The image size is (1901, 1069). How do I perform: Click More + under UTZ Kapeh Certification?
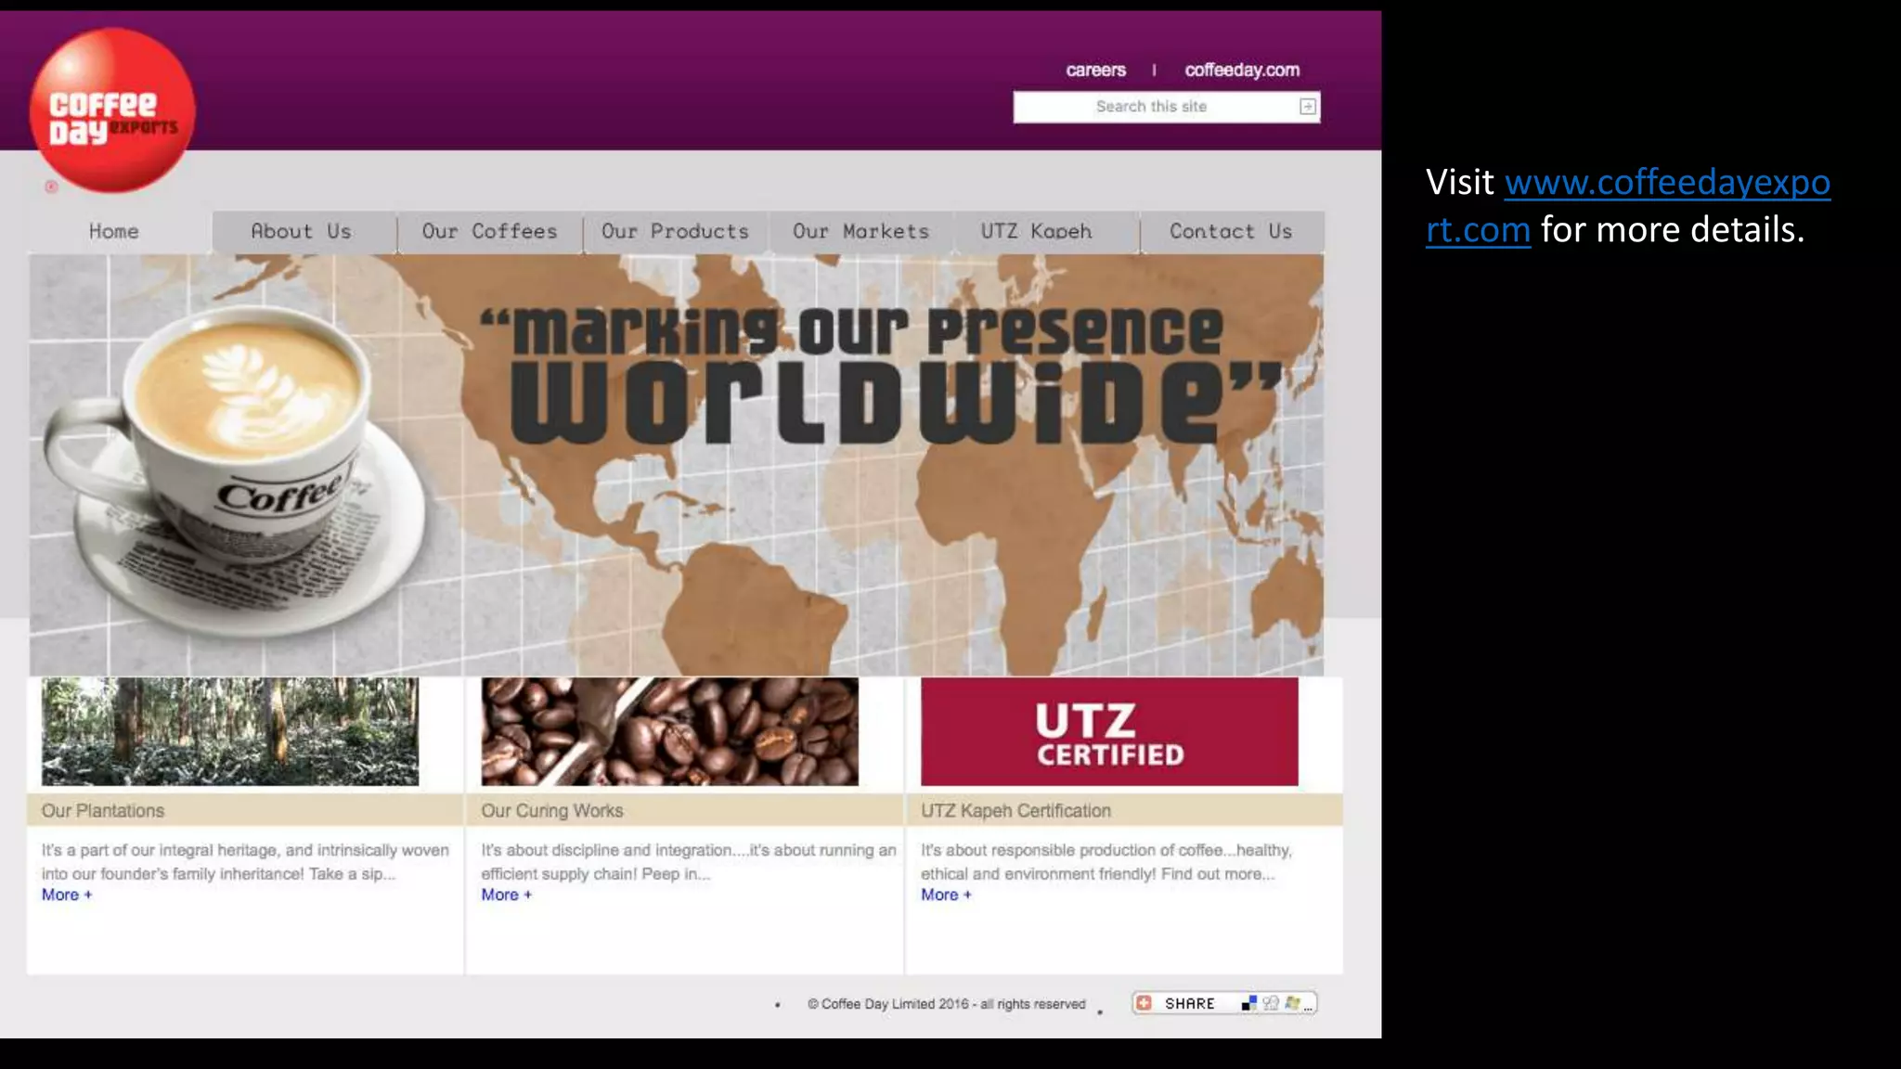[946, 895]
